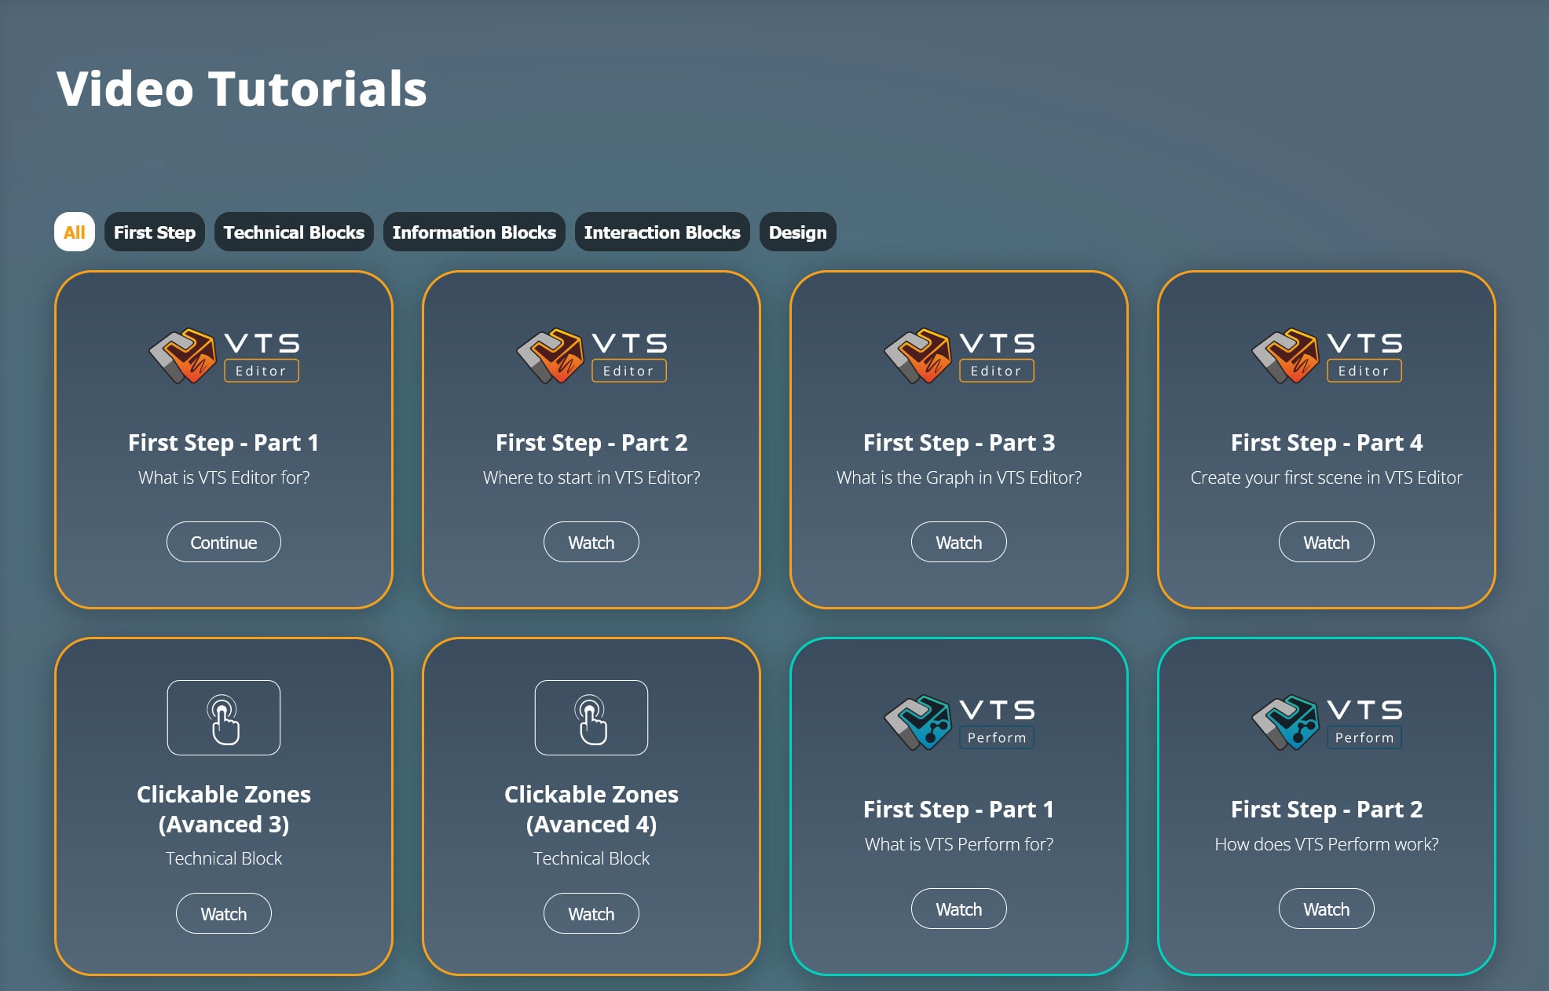1549x991 pixels.
Task: Click the hand icon on Clickable Zones Avanced 4
Action: pyautogui.click(x=591, y=717)
